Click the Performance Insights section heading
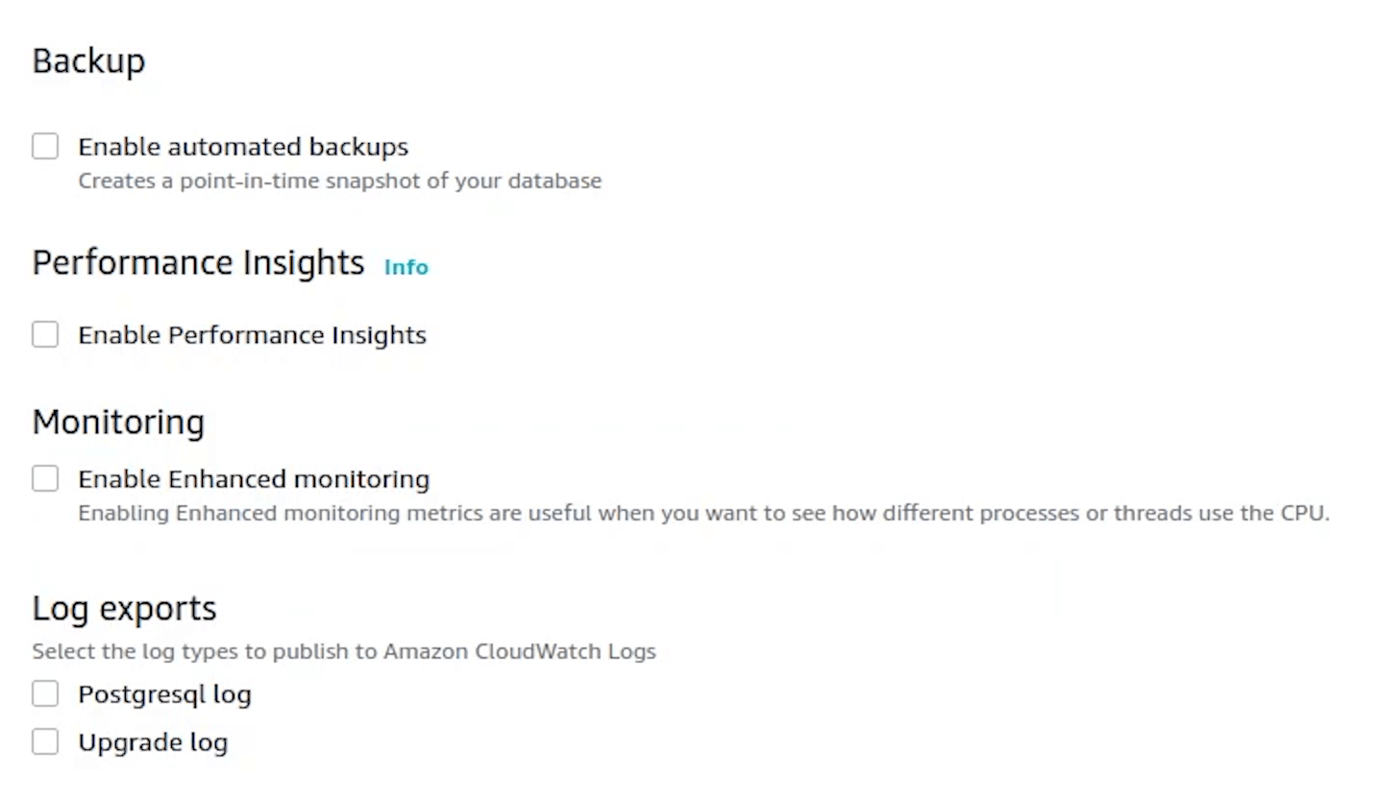1376x800 pixels. [x=198, y=262]
